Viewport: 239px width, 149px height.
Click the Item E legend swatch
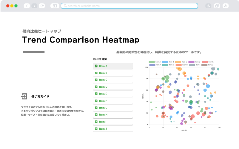tap(204, 62)
